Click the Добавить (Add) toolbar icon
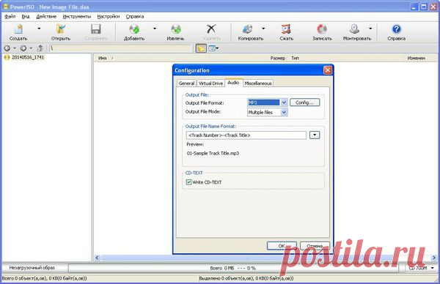Screen dimensions: 440x284 (134, 32)
